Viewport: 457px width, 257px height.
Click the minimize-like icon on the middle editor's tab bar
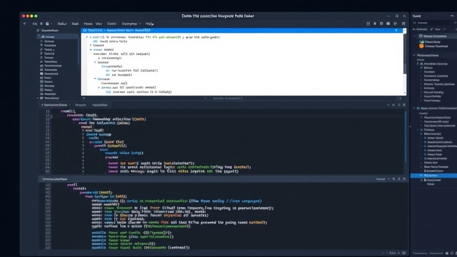pyautogui.click(x=388, y=105)
